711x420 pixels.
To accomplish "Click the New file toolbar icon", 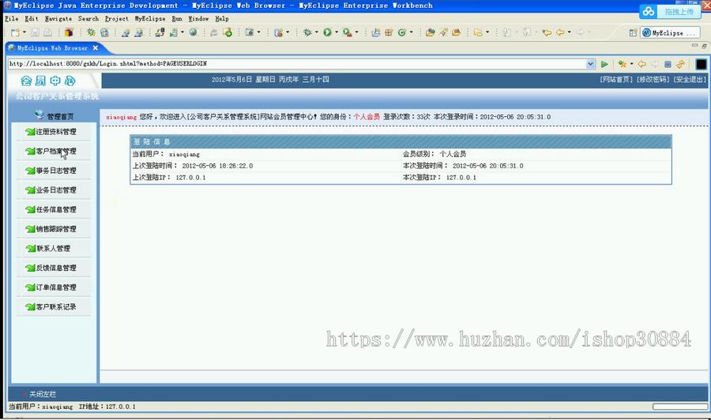I will pos(15,32).
